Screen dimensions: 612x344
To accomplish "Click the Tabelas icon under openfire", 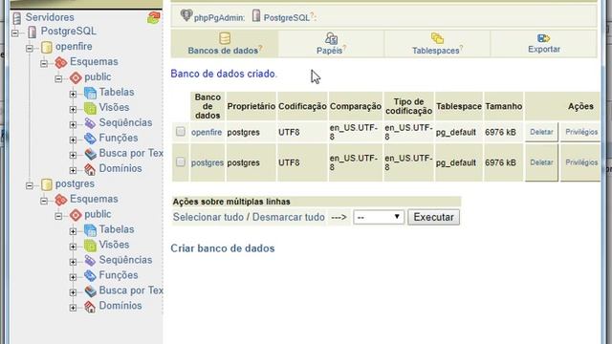I will point(90,93).
